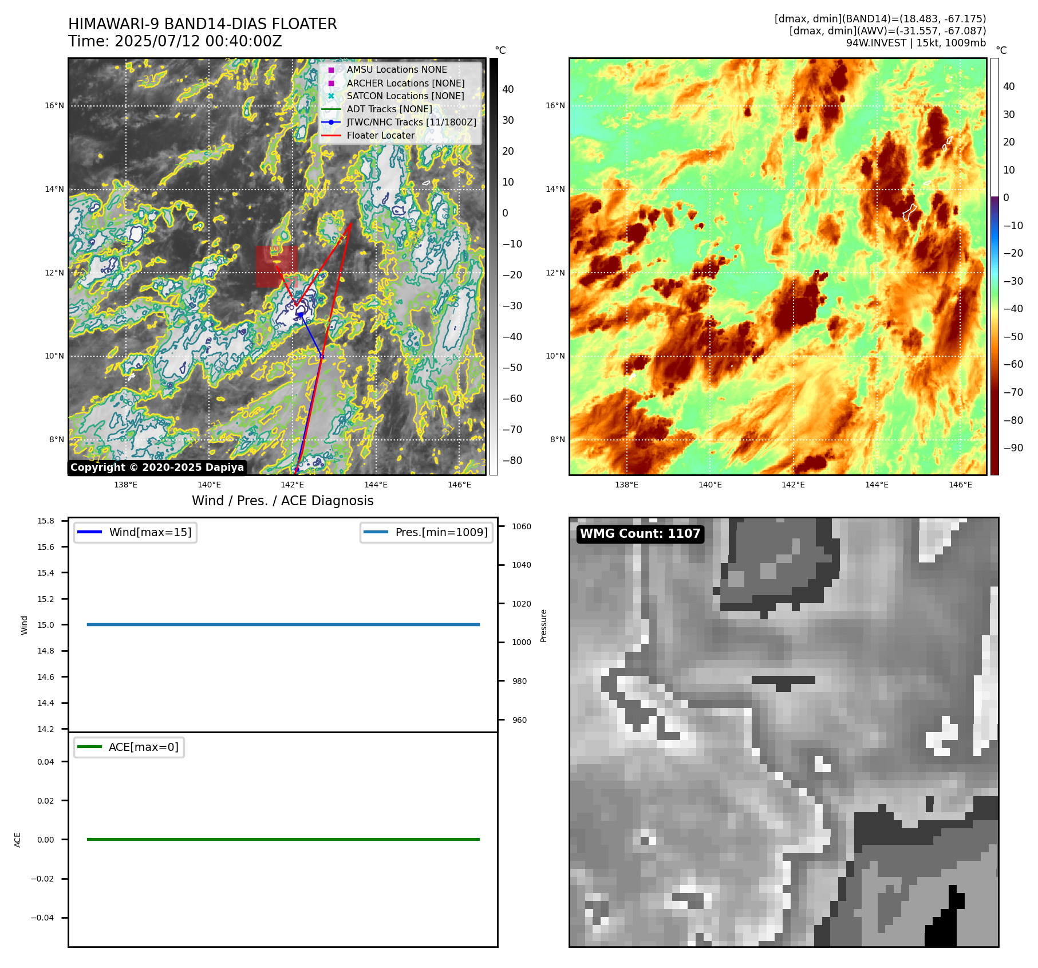Click the 'Wind' y-axis label
Viewport: 1038px width, 968px height.
(24, 625)
